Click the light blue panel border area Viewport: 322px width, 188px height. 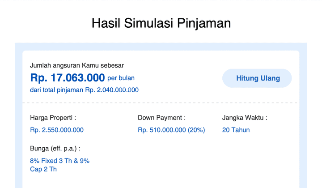pyautogui.click(x=18, y=115)
